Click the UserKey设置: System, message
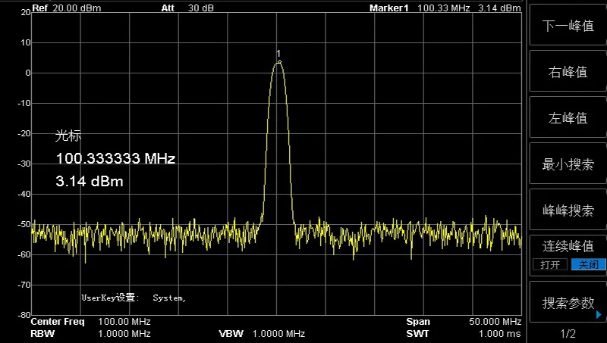Image resolution: width=607 pixels, height=343 pixels. (134, 298)
